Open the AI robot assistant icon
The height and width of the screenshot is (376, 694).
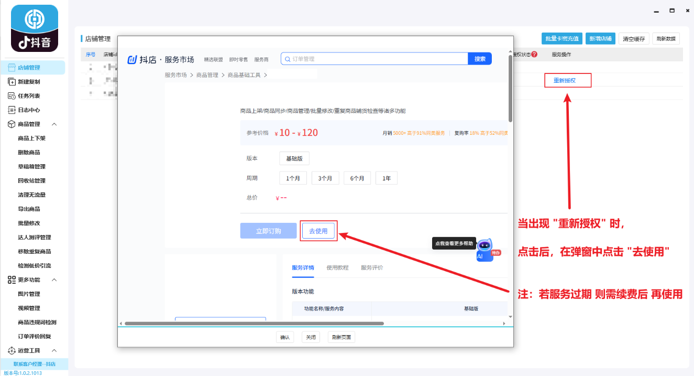tap(484, 250)
